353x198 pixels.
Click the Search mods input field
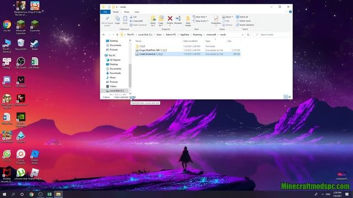(272, 35)
